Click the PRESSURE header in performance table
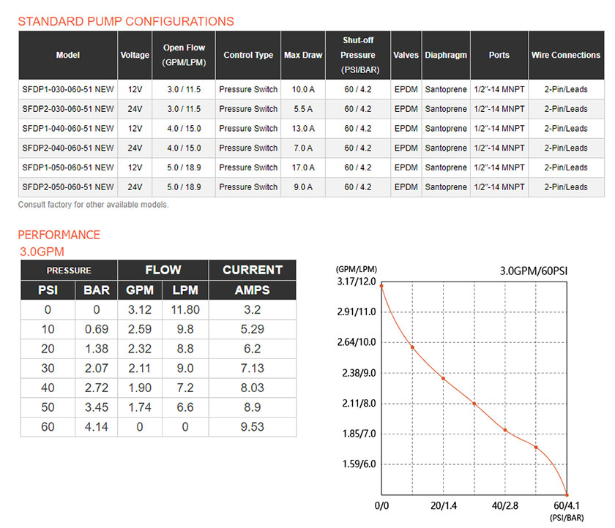This screenshot has height=528, width=615. (69, 271)
